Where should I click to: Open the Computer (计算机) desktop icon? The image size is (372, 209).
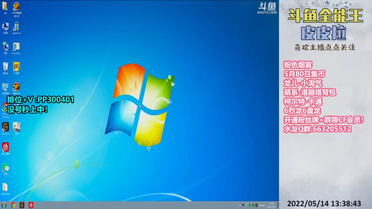5,28
